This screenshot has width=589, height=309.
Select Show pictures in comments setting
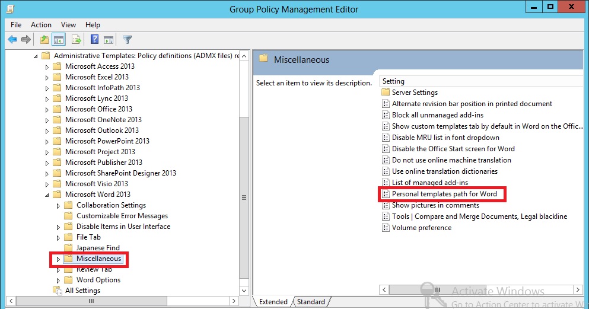click(x=436, y=205)
